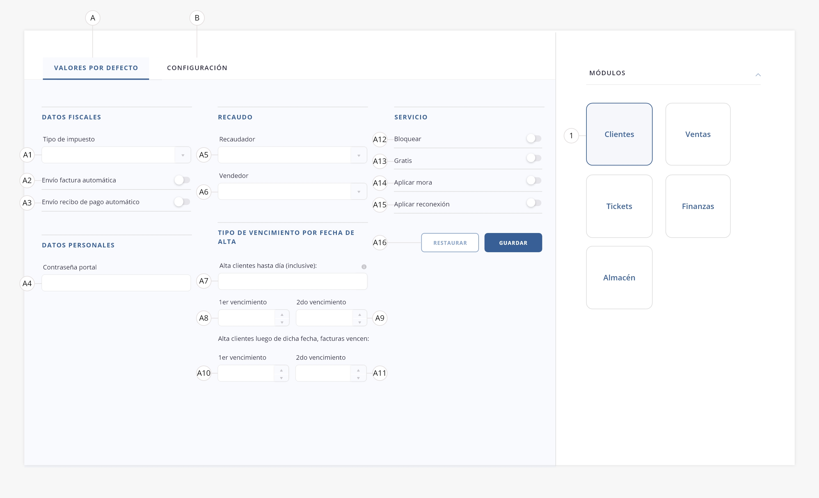The image size is (819, 498).
Task: Open the Finanzas module card
Action: [698, 206]
